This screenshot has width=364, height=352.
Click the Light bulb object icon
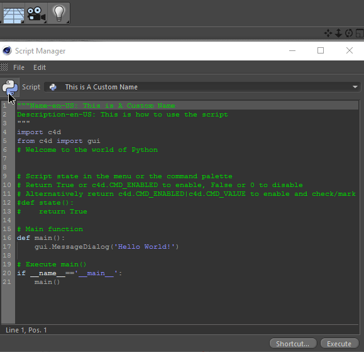click(58, 13)
